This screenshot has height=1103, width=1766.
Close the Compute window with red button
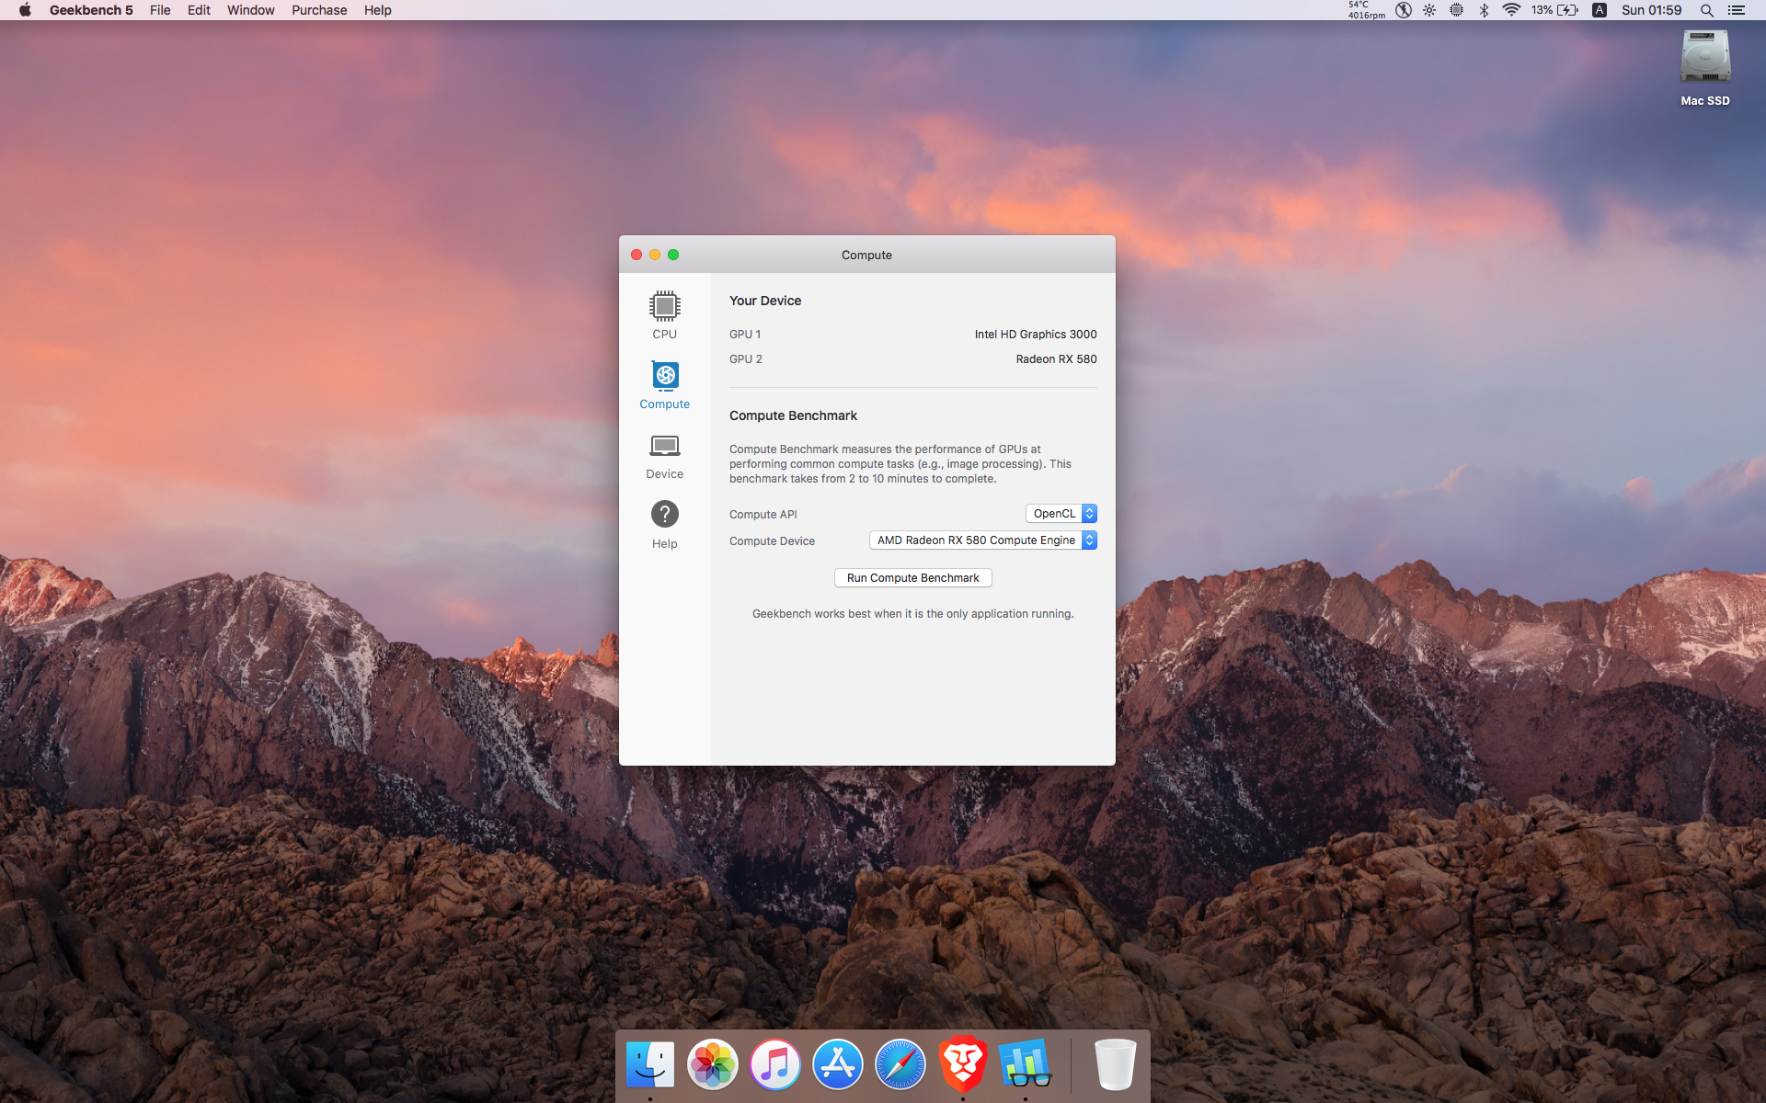[x=636, y=255]
